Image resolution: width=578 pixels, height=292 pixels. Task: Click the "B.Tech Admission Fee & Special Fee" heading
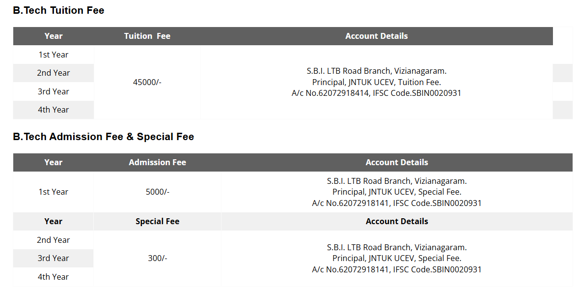tap(103, 137)
